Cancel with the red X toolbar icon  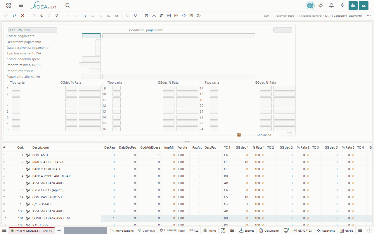(x=22, y=16)
